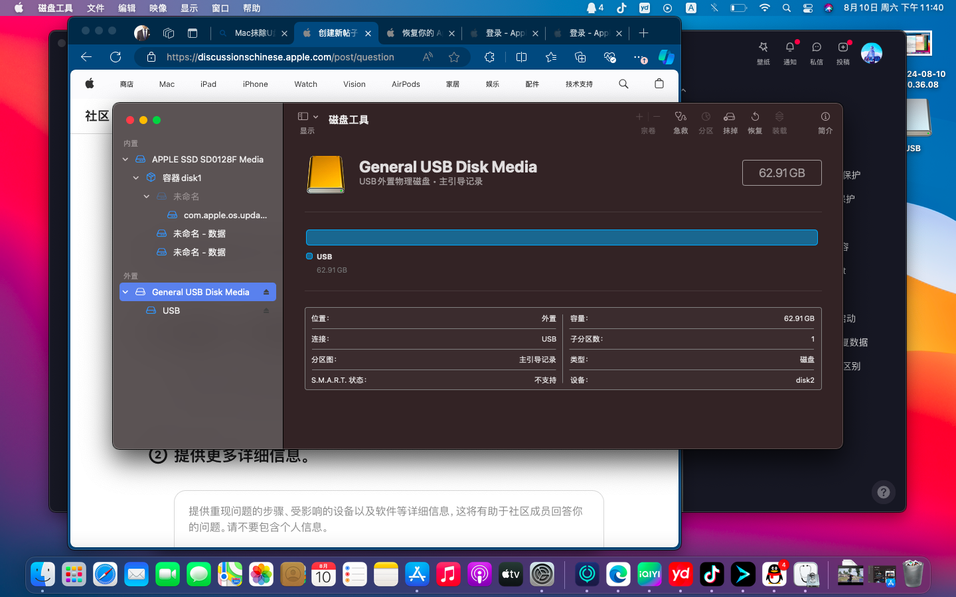Viewport: 956px width, 597px height.
Task: Open the 文件 menu
Action: point(96,8)
